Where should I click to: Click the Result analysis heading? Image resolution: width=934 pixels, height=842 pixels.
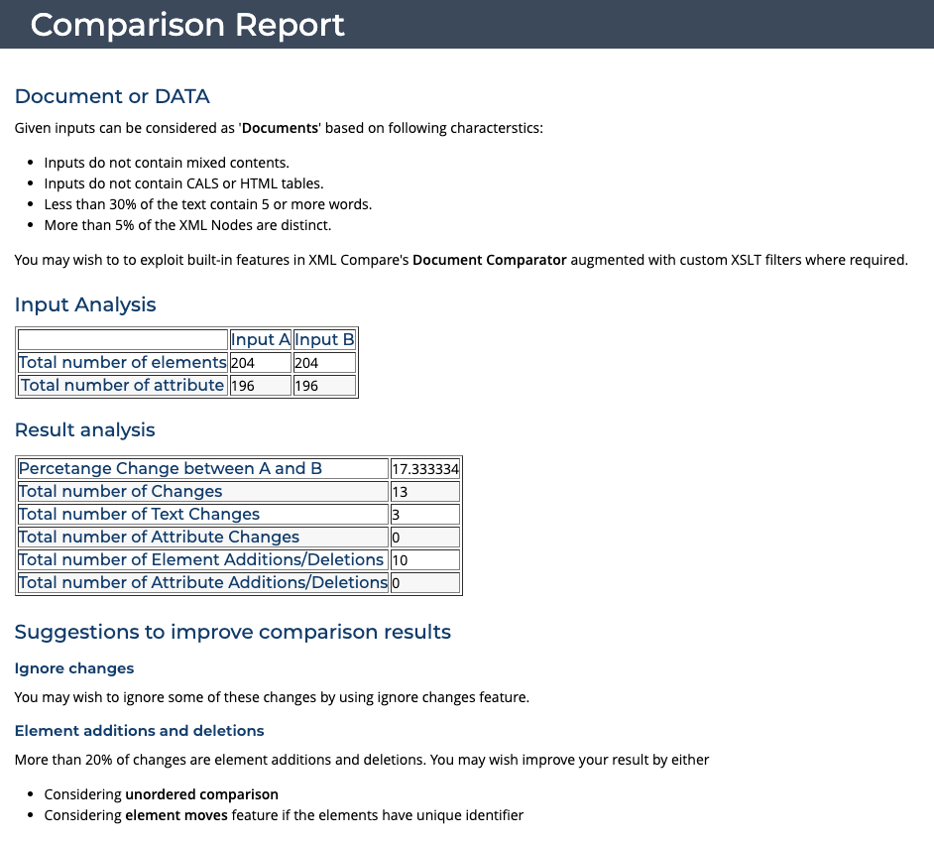tap(84, 429)
